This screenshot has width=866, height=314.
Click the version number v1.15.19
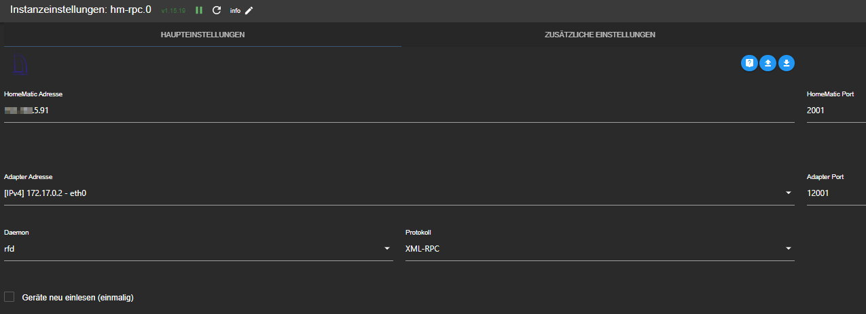pos(173,12)
